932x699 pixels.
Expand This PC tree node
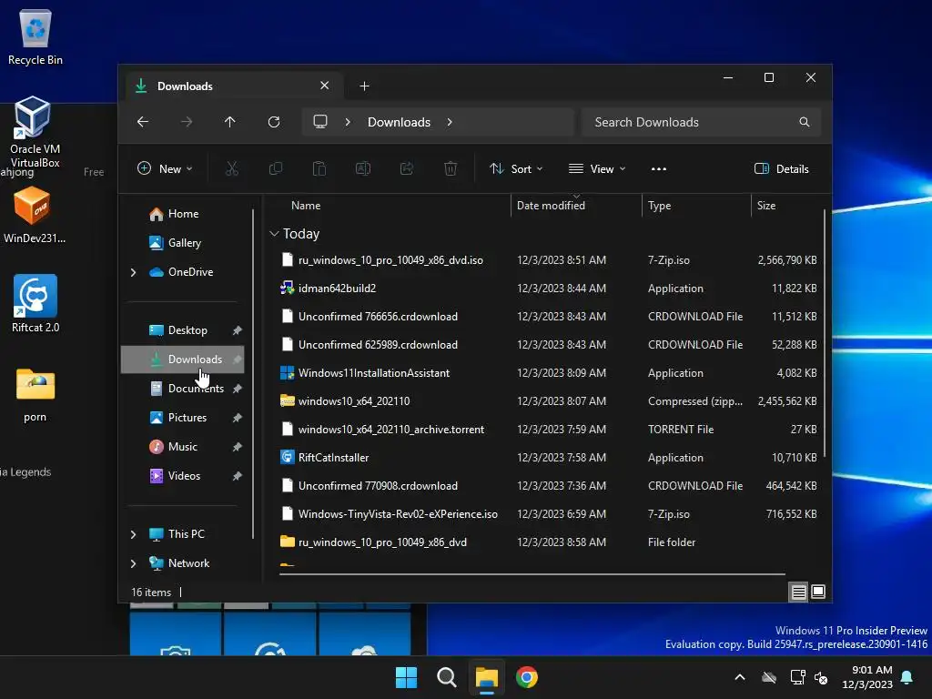[133, 534]
